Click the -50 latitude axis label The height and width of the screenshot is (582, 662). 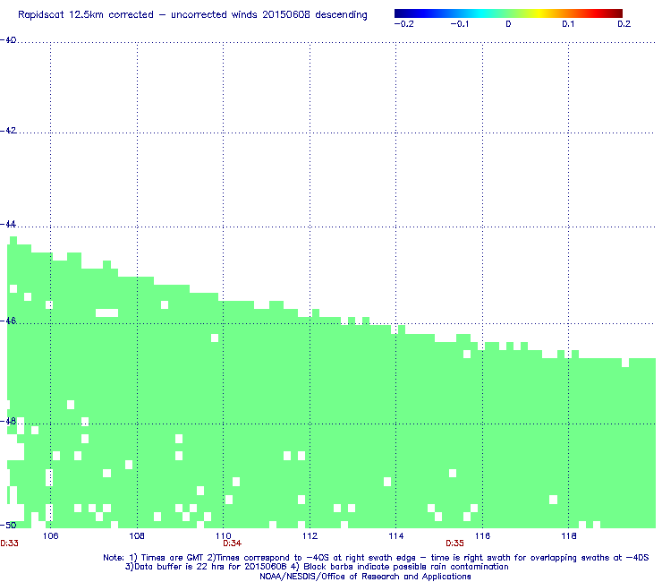coord(8,525)
